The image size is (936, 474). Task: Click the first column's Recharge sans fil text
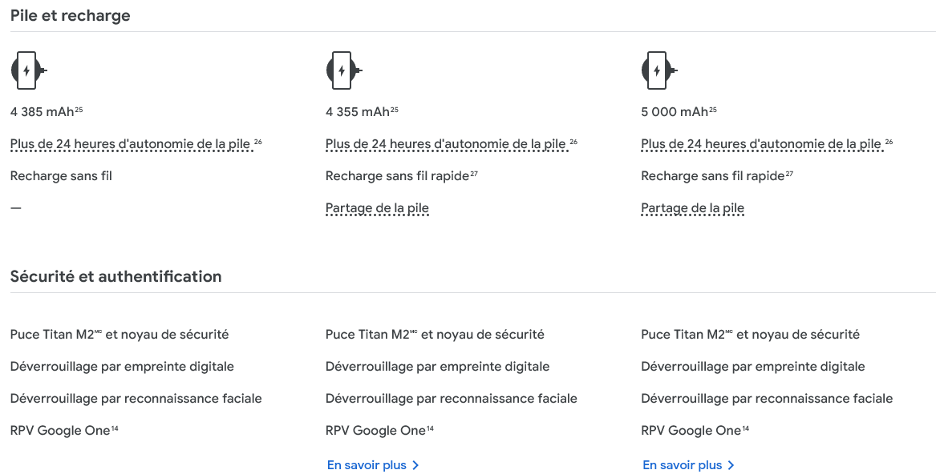61,176
